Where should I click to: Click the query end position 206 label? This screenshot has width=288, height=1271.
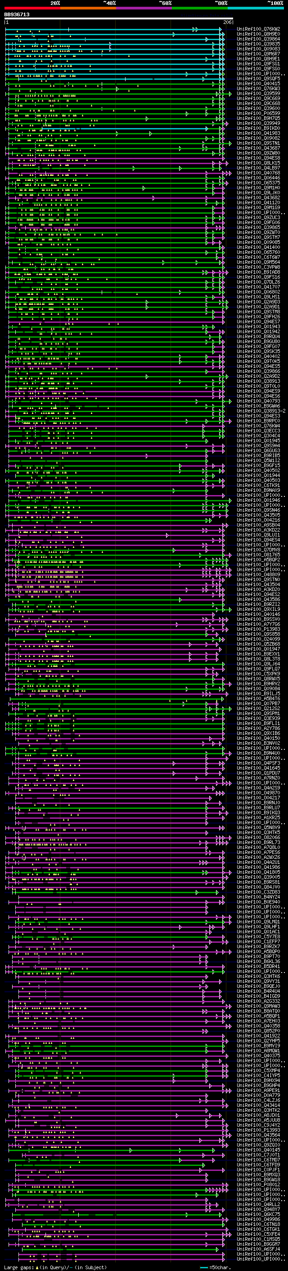[227, 22]
